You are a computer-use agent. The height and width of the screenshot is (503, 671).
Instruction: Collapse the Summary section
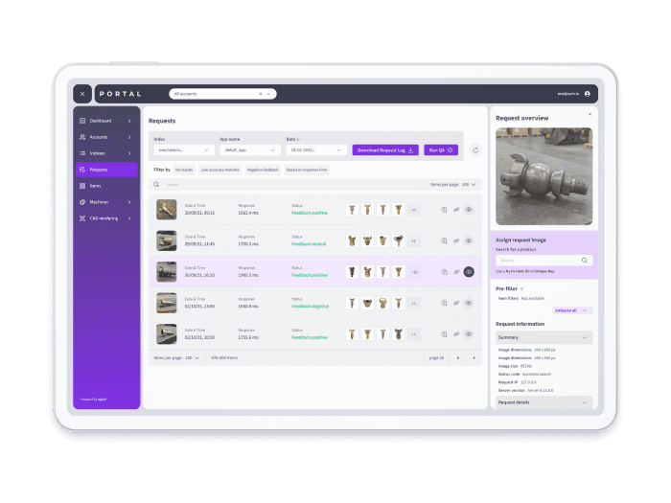[544, 337]
